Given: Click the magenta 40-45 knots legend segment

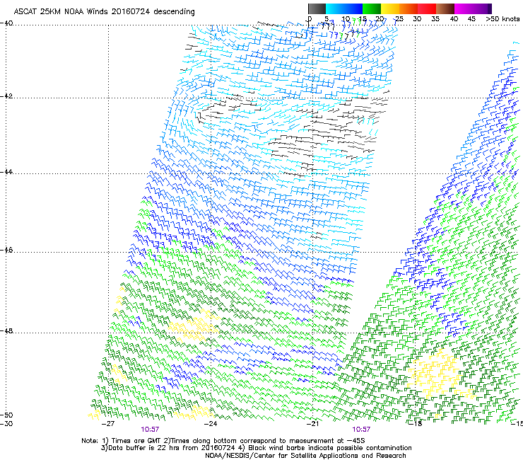Looking at the screenshot, I should pyautogui.click(x=464, y=8).
